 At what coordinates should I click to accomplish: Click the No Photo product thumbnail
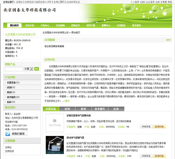55,123
